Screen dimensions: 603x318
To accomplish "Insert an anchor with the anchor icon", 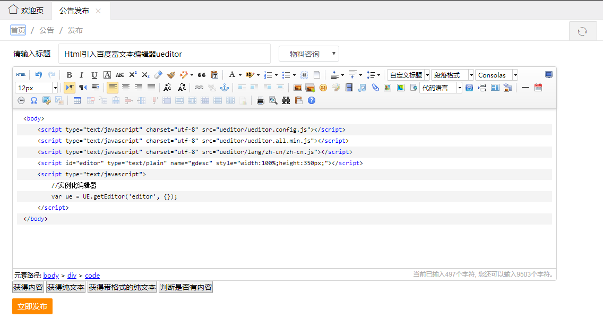I will 224,88.
